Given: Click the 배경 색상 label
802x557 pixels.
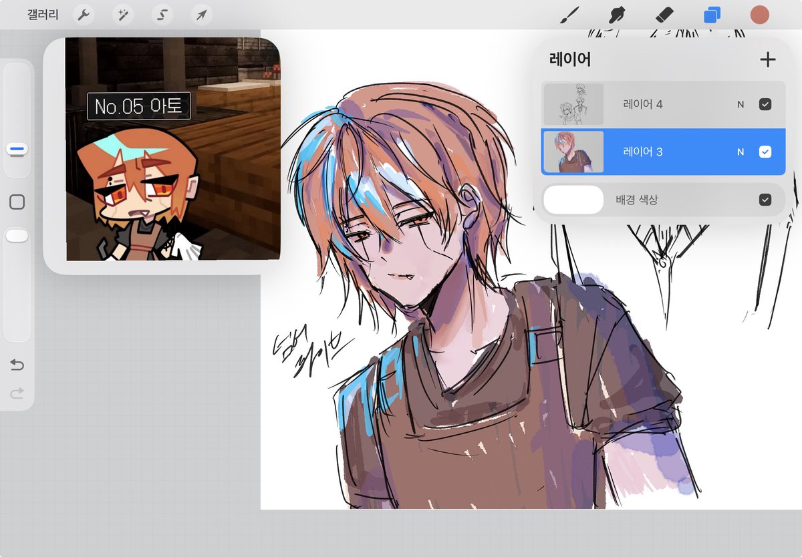Looking at the screenshot, I should point(637,200).
